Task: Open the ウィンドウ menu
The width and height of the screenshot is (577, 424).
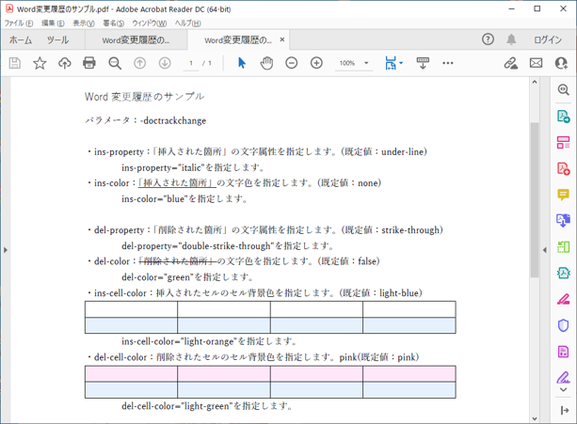Action: [x=150, y=24]
